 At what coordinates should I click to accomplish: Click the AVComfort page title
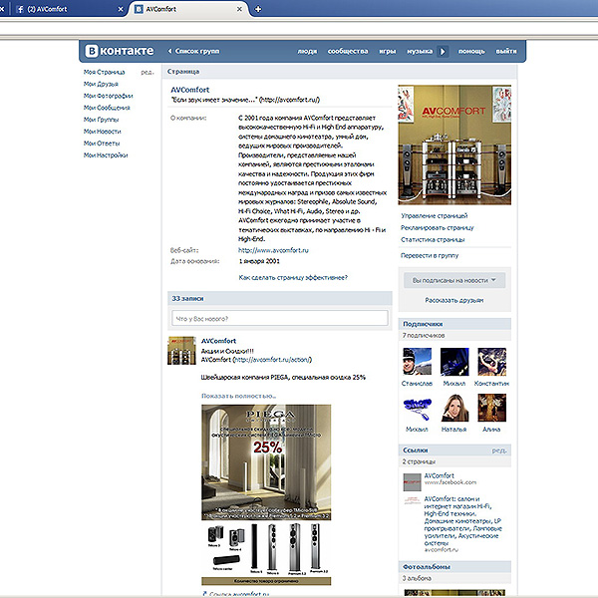[x=190, y=90]
